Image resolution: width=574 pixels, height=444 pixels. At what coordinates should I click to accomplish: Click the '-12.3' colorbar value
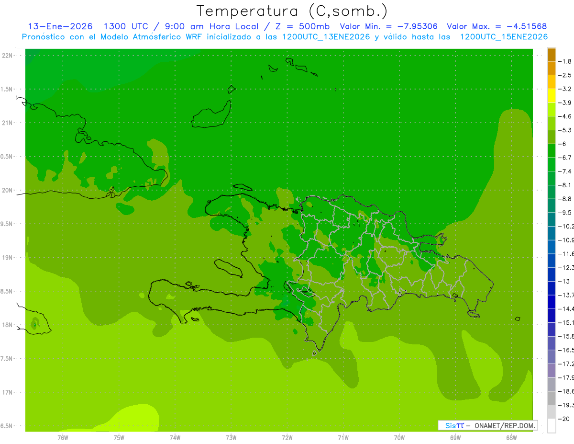[x=566, y=267]
